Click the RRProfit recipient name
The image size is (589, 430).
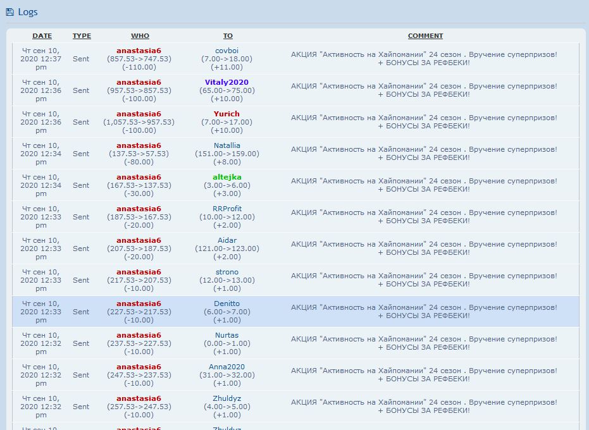tap(226, 209)
